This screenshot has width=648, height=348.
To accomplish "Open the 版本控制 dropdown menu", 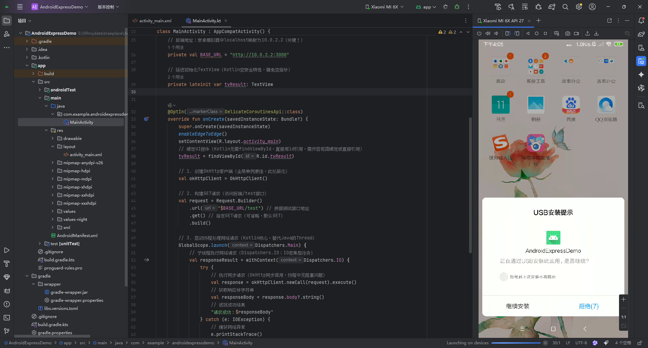I will 108,7.
